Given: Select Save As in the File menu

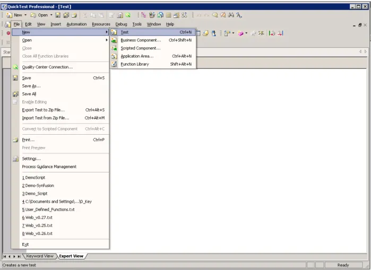Looking at the screenshot, I should click(x=61, y=86).
